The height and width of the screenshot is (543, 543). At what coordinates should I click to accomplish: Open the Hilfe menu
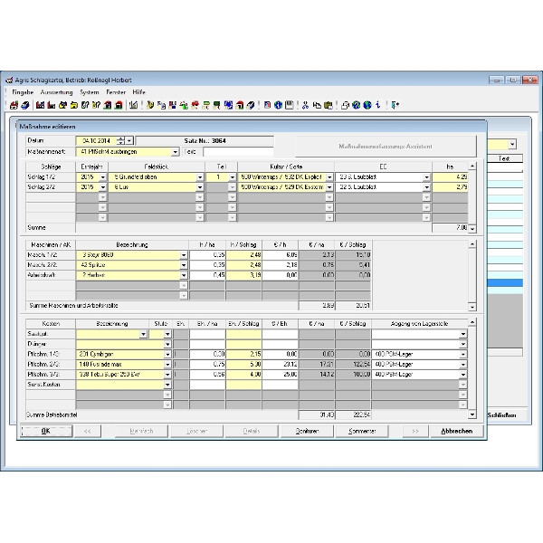tap(138, 92)
